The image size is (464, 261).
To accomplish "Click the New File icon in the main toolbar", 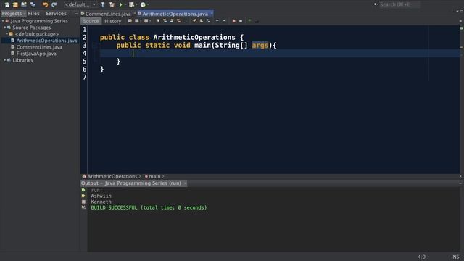I will [x=7, y=4].
